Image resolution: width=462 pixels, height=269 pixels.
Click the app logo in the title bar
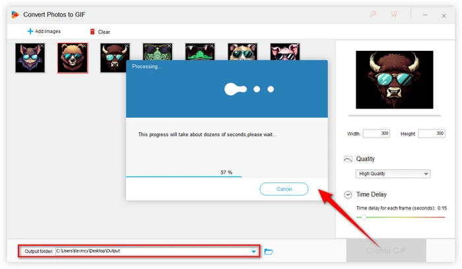15,15
